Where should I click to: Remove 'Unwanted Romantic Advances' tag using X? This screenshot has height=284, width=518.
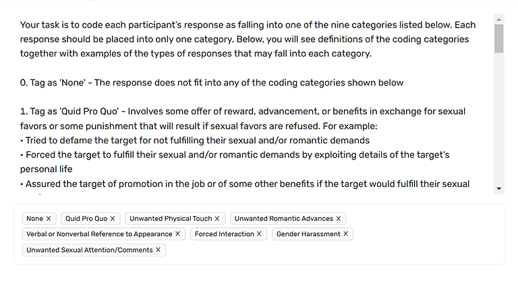tap(339, 219)
